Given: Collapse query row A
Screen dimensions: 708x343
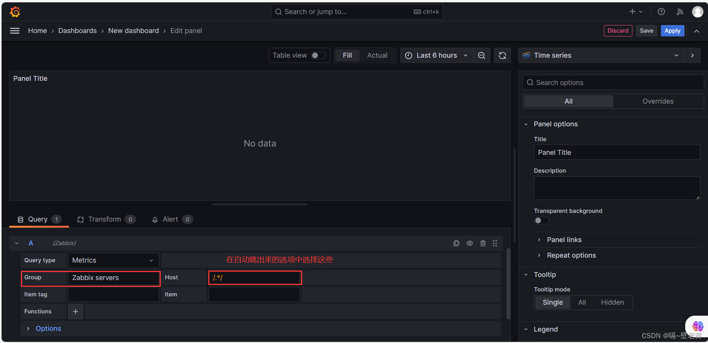Looking at the screenshot, I should tap(17, 243).
